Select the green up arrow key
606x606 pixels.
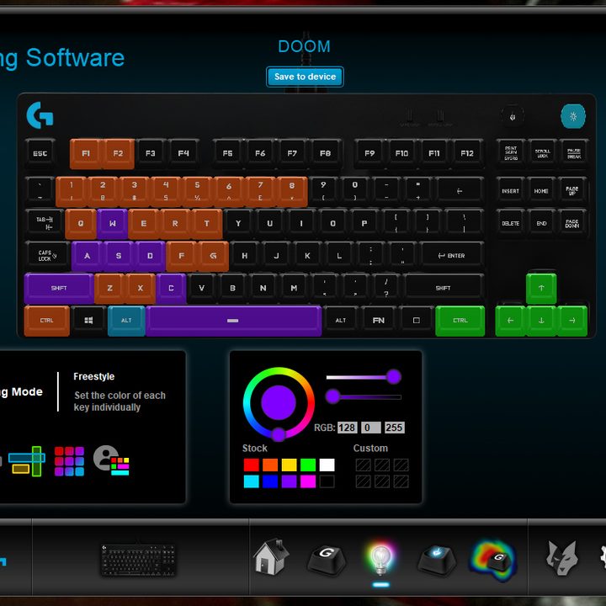tap(541, 289)
